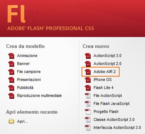Click Apri... to open a recent file
This screenshot has height=134, width=145.
22,121
